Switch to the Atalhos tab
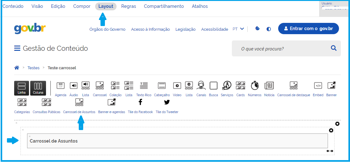 (200, 7)
